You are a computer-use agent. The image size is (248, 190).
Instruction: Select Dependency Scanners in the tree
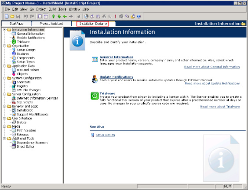pos(32,143)
